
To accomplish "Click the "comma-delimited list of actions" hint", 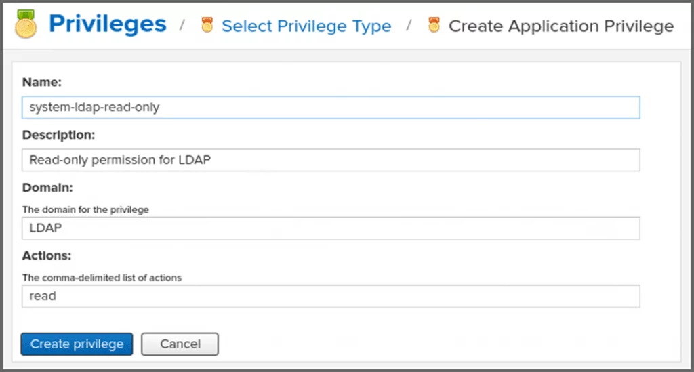I will tap(102, 277).
